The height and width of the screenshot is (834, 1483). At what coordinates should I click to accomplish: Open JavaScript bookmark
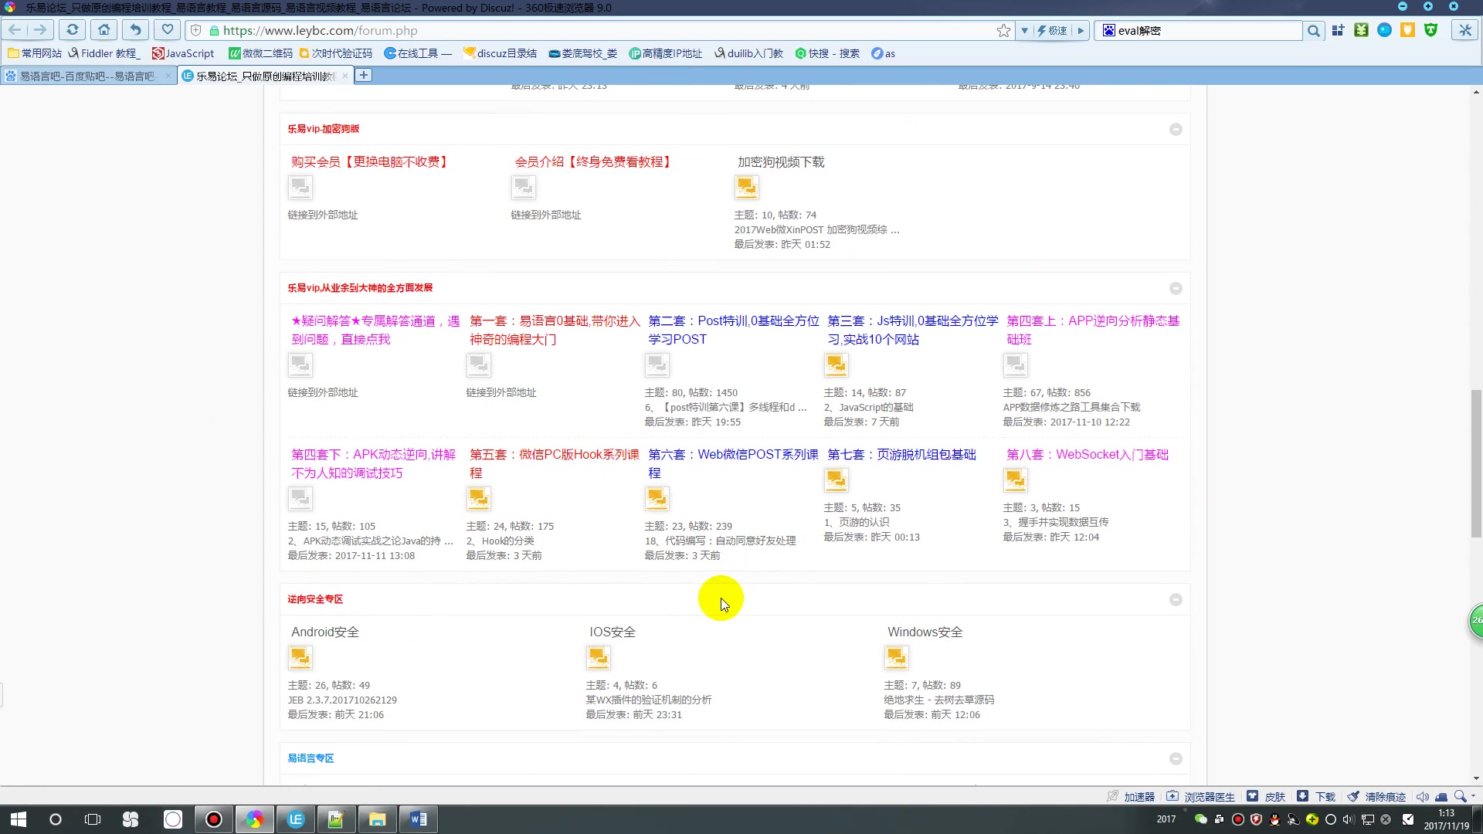coord(183,53)
